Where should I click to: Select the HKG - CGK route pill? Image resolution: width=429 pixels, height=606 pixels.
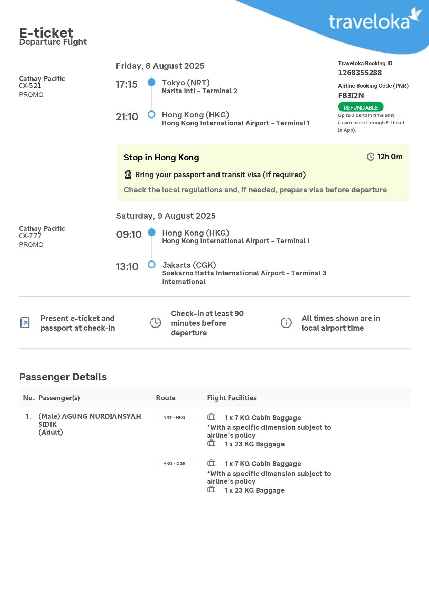click(x=174, y=463)
